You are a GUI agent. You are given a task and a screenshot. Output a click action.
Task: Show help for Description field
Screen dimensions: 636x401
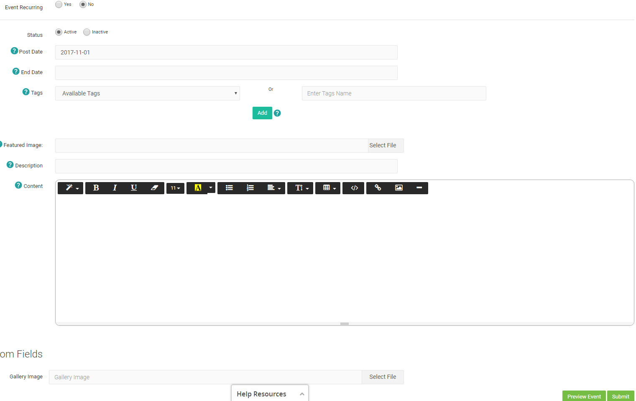pyautogui.click(x=10, y=165)
